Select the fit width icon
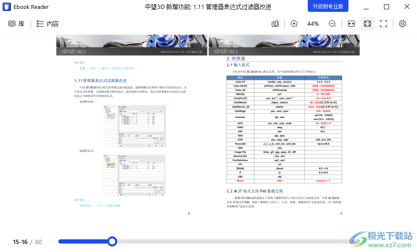This screenshot has height=252, width=417. click(x=351, y=24)
